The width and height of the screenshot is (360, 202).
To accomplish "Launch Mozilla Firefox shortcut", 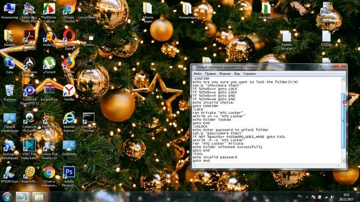I will coord(69,67).
